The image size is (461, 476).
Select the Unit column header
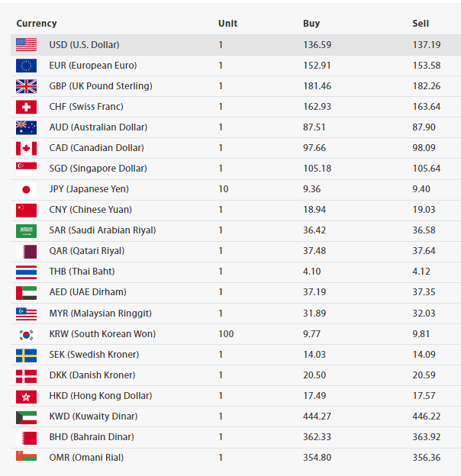click(x=227, y=24)
